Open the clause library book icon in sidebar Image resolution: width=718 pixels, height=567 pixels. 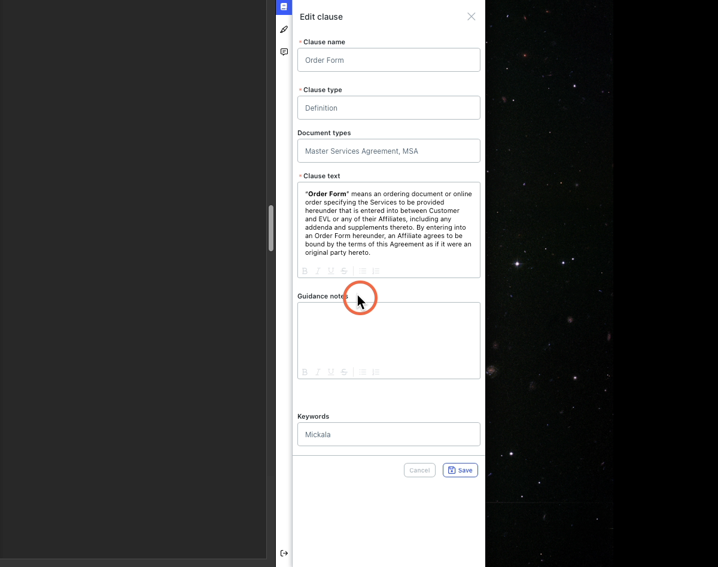click(284, 7)
